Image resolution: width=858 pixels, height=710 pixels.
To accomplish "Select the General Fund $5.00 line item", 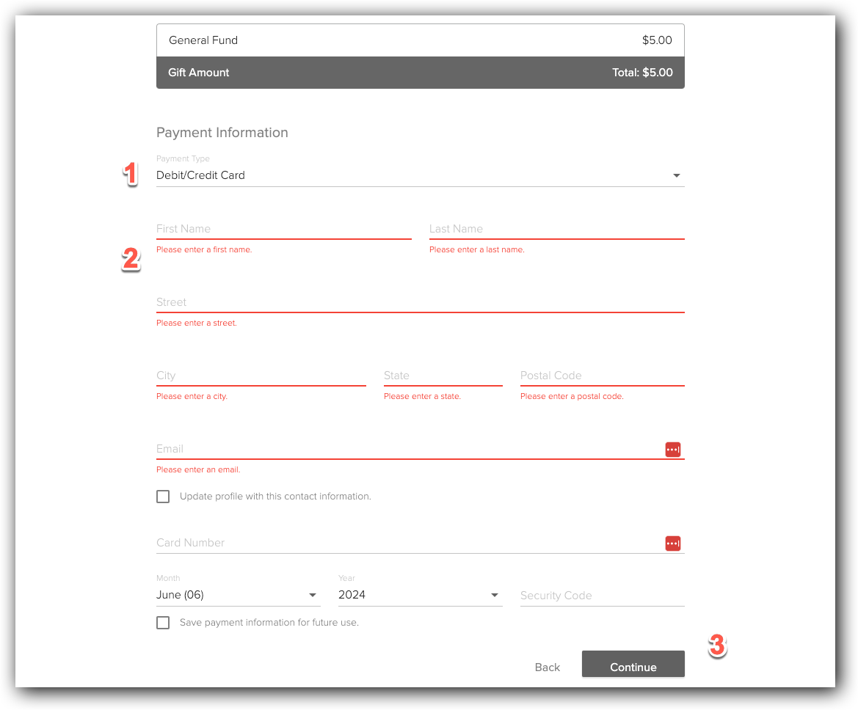I will point(420,40).
